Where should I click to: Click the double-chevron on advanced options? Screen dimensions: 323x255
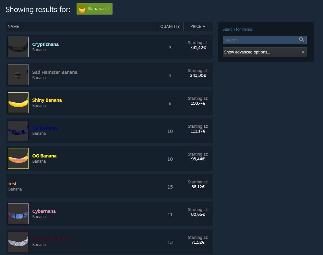click(x=303, y=52)
